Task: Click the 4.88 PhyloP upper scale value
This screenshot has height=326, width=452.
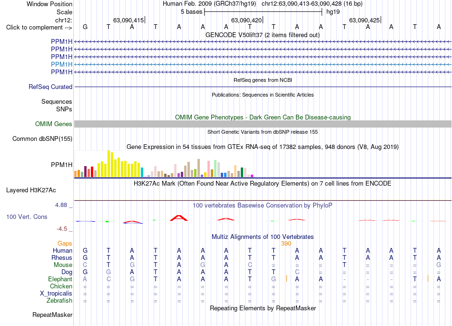Action: click(x=61, y=205)
